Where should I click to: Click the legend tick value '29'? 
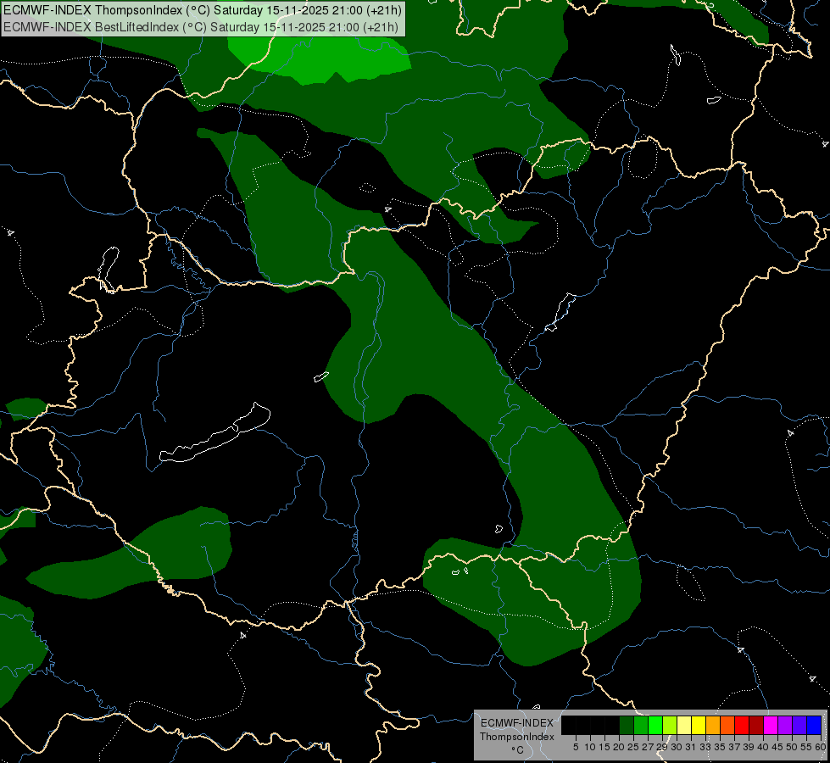tap(662, 747)
